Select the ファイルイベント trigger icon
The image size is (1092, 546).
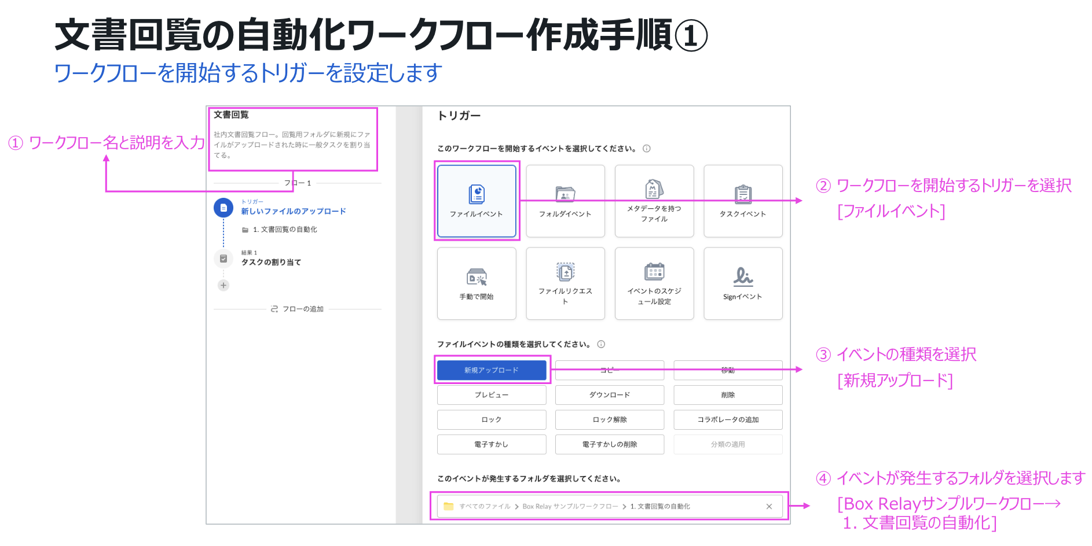476,194
